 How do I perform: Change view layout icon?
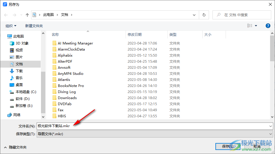pos(250,26)
